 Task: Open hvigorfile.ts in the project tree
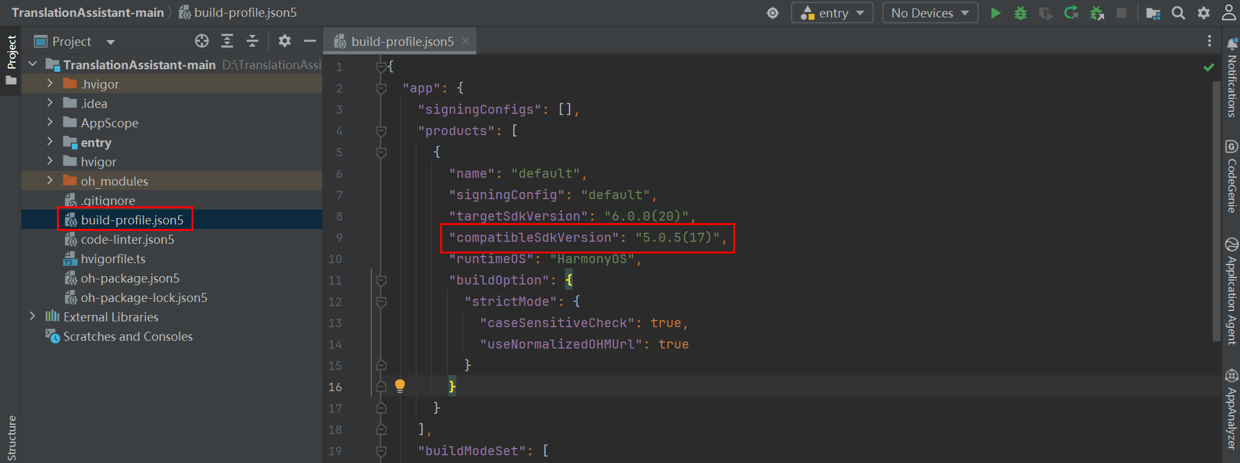pos(113,259)
